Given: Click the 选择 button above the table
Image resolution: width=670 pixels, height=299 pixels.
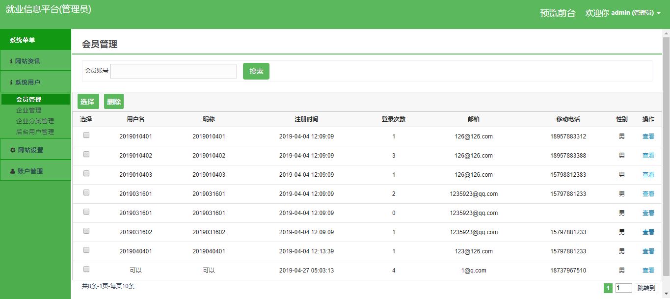Looking at the screenshot, I should point(88,102).
